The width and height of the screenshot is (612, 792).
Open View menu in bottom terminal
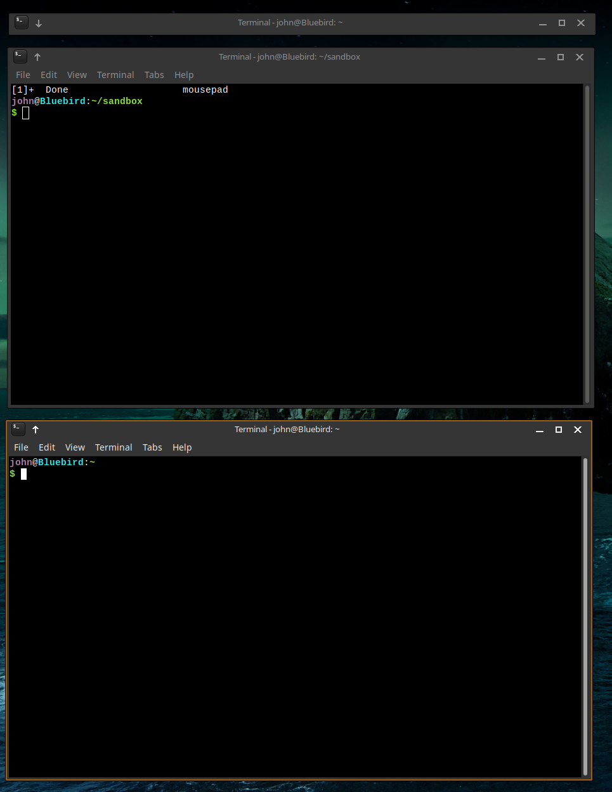tap(75, 447)
